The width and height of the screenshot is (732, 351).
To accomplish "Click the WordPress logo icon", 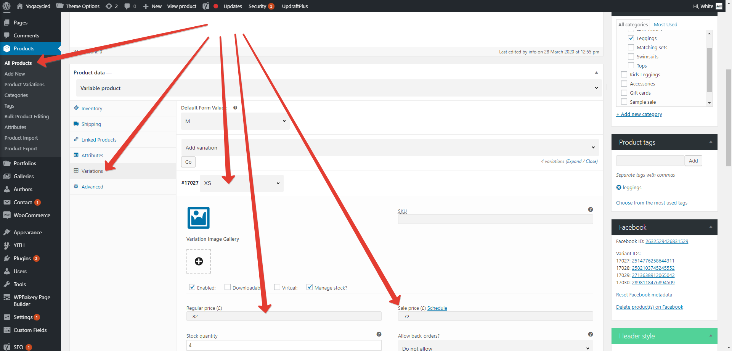I will 6,6.
